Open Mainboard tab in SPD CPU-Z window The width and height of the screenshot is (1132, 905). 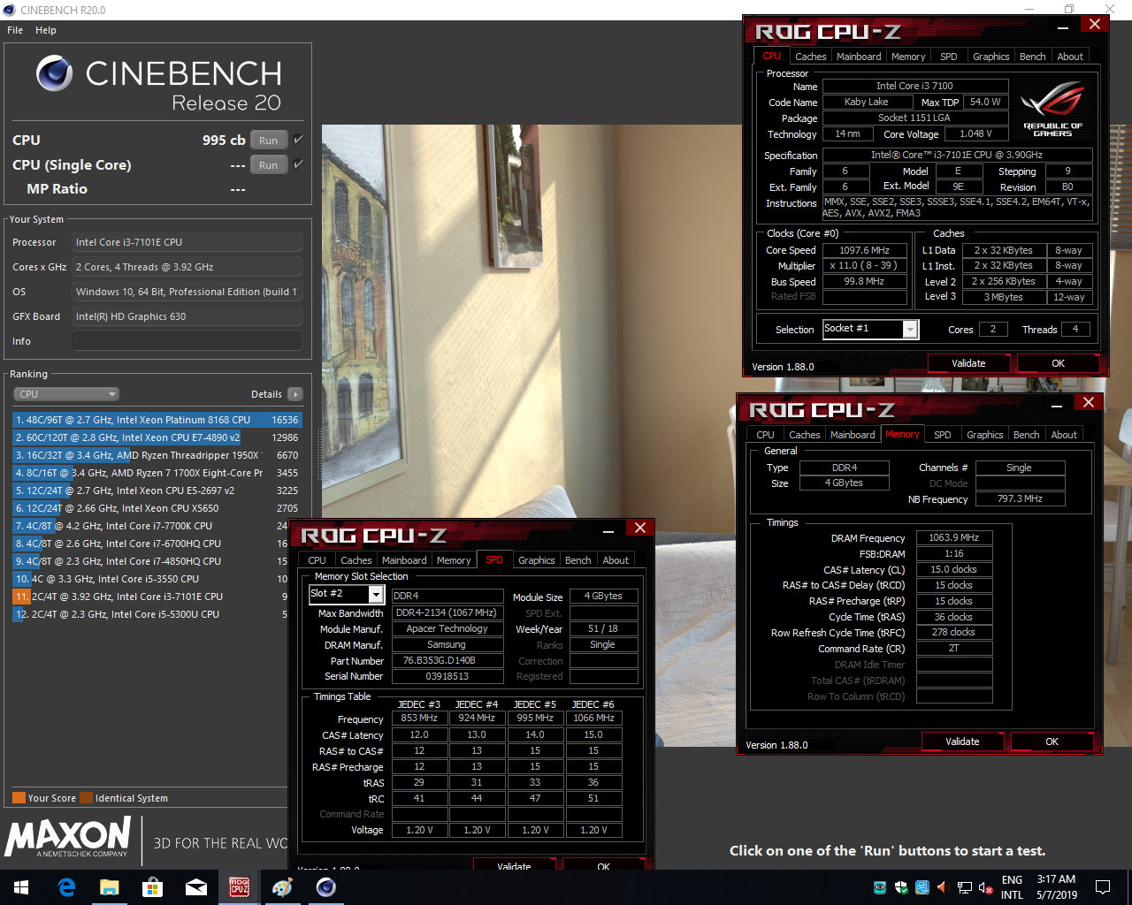[404, 560]
